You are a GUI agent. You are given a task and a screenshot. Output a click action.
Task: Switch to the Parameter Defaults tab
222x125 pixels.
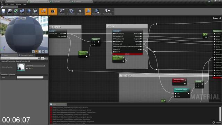pos(26,55)
